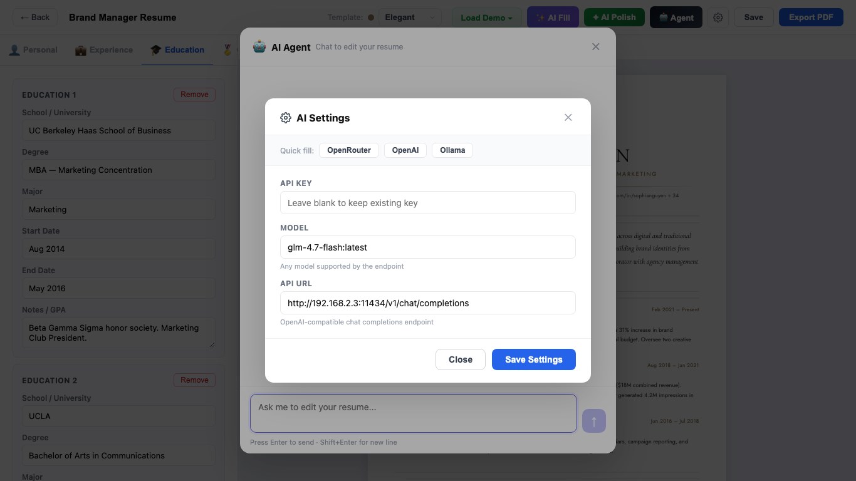Run the AI Fill action
The width and height of the screenshot is (856, 481).
(x=553, y=18)
